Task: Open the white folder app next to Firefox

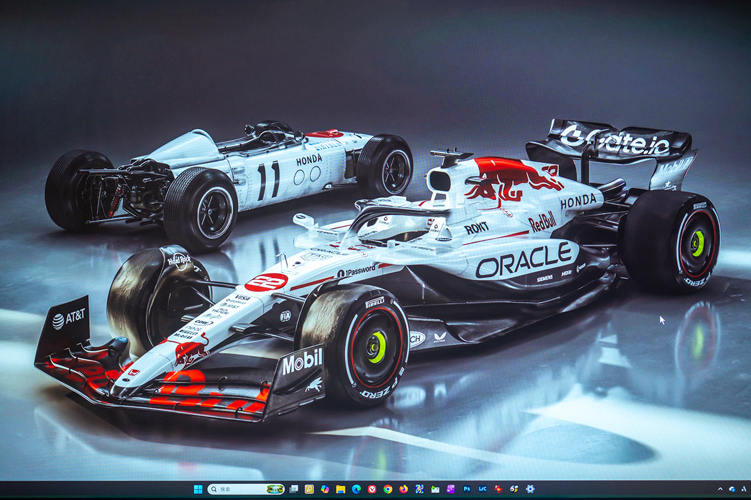Action: coord(435,489)
